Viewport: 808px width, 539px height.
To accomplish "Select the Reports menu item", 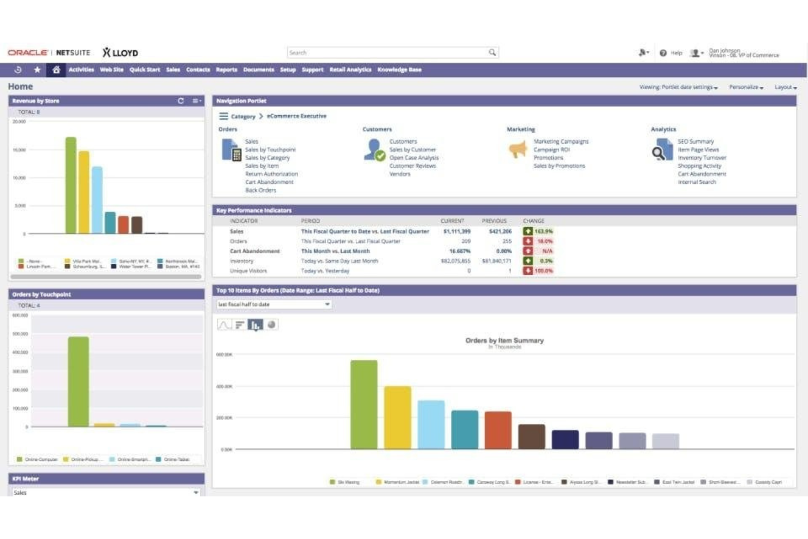I will coord(225,70).
